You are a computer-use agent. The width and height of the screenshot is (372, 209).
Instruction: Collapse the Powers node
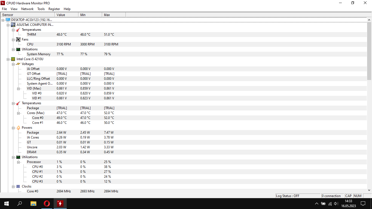coord(13,128)
